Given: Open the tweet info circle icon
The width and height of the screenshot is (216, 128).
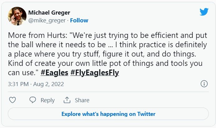Looking at the screenshot, I should point(204,84).
